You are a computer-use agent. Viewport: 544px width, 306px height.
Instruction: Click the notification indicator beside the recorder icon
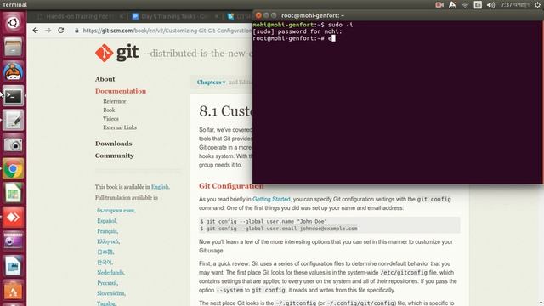pos(452,4)
